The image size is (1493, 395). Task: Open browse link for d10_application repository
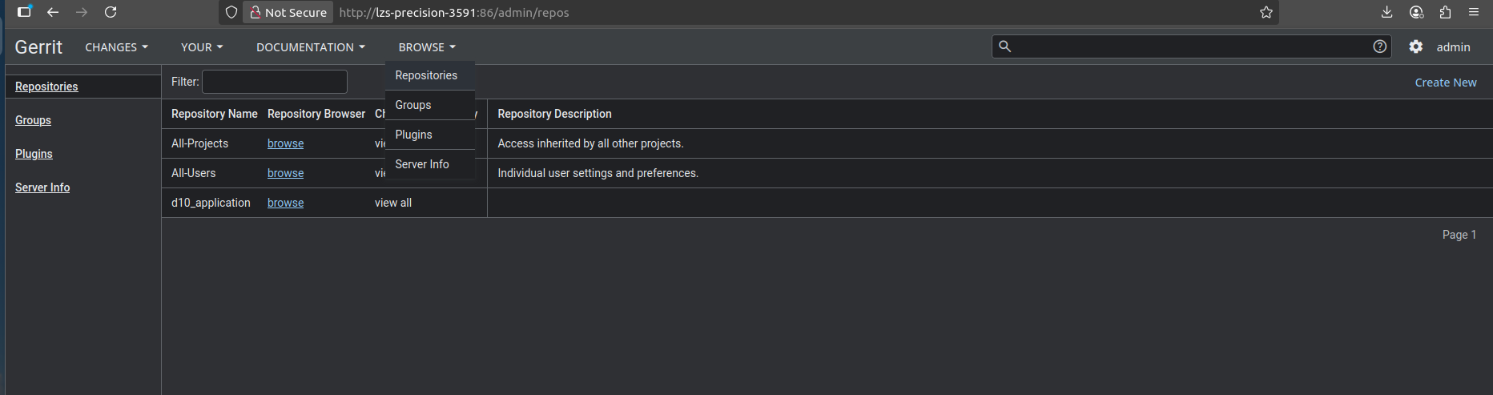tap(285, 203)
